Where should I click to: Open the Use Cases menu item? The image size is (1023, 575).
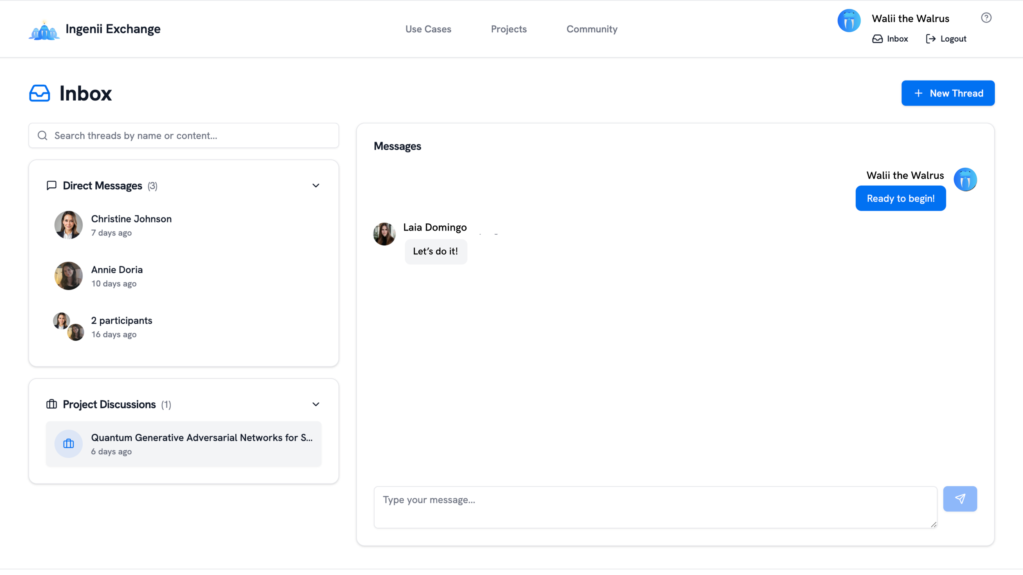[428, 29]
